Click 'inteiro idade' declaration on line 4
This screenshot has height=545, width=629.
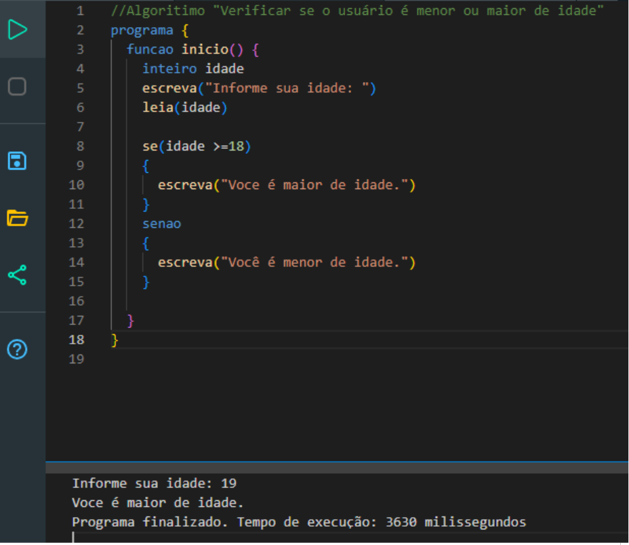pos(193,68)
